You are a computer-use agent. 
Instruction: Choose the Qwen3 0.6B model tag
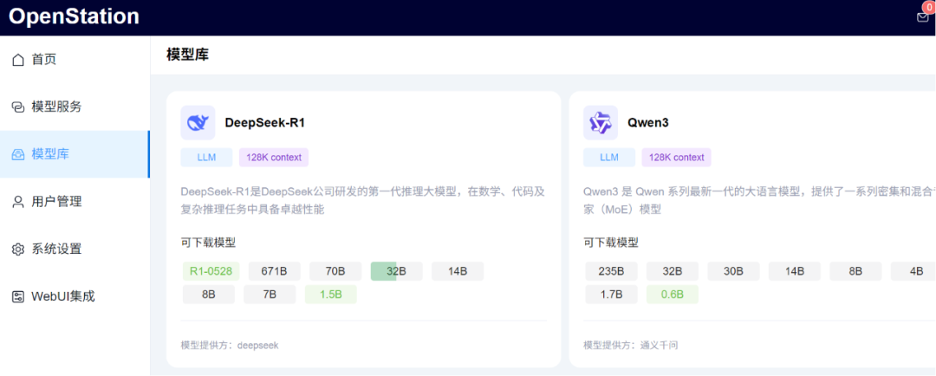(672, 295)
